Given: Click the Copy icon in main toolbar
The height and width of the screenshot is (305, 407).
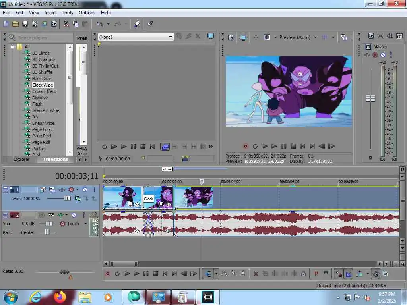Looking at the screenshot, I should pyautogui.click(x=76, y=24).
